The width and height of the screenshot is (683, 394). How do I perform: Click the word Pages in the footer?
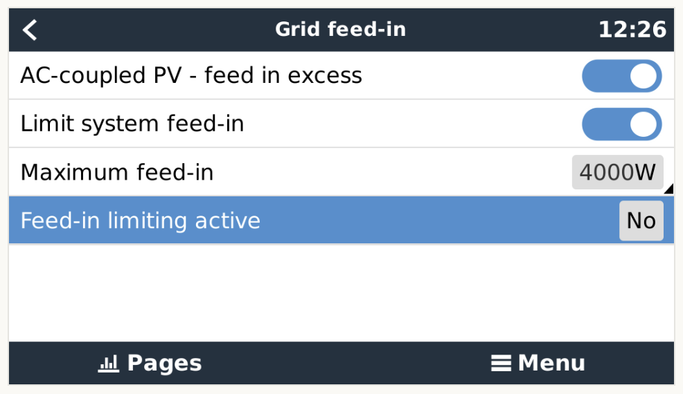click(x=165, y=363)
